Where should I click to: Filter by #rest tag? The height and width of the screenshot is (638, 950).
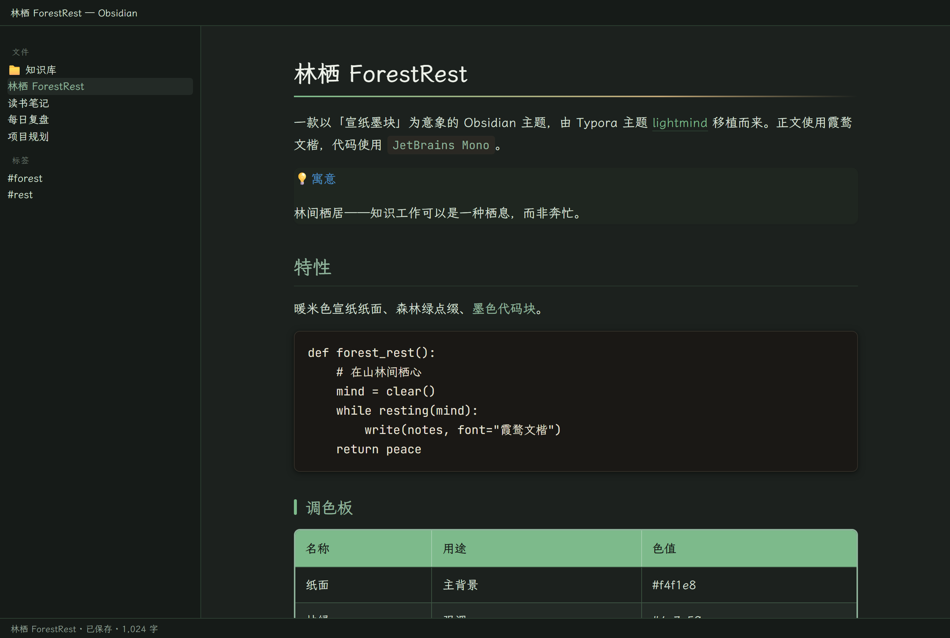(20, 195)
